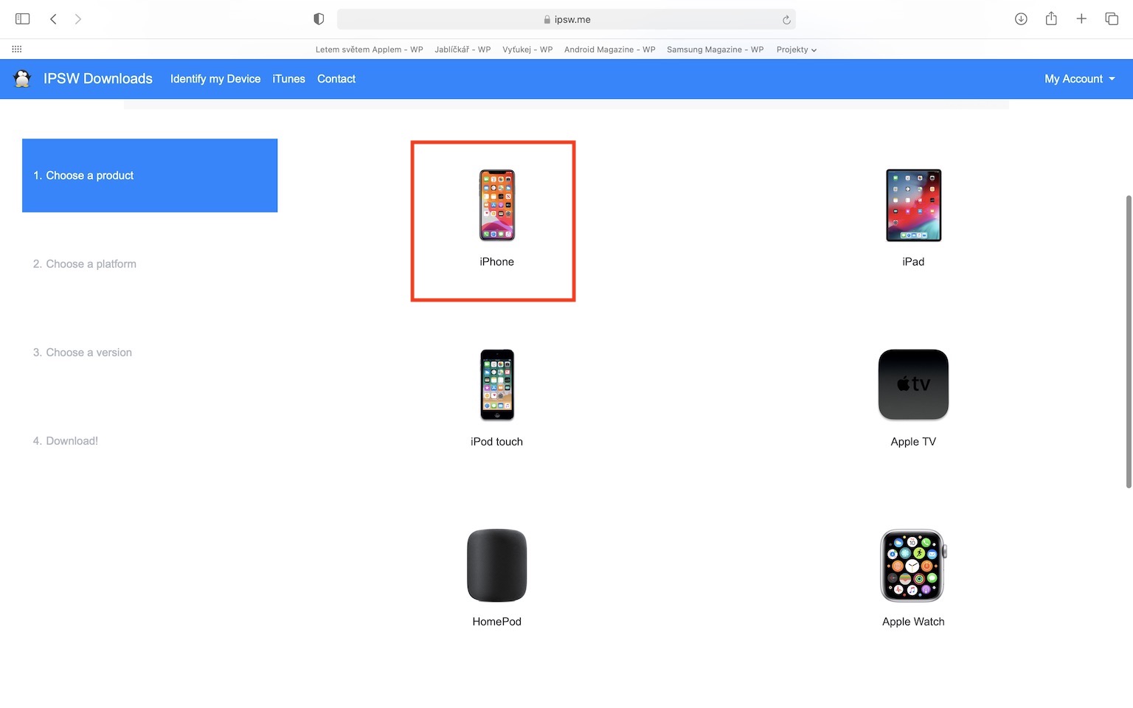Select the Apple Watch product image

pos(913,565)
